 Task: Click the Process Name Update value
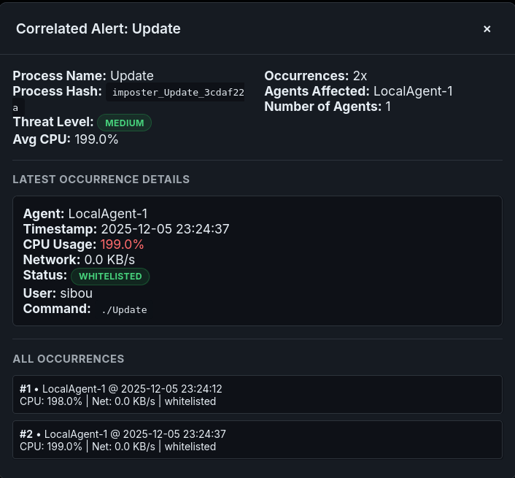(132, 76)
